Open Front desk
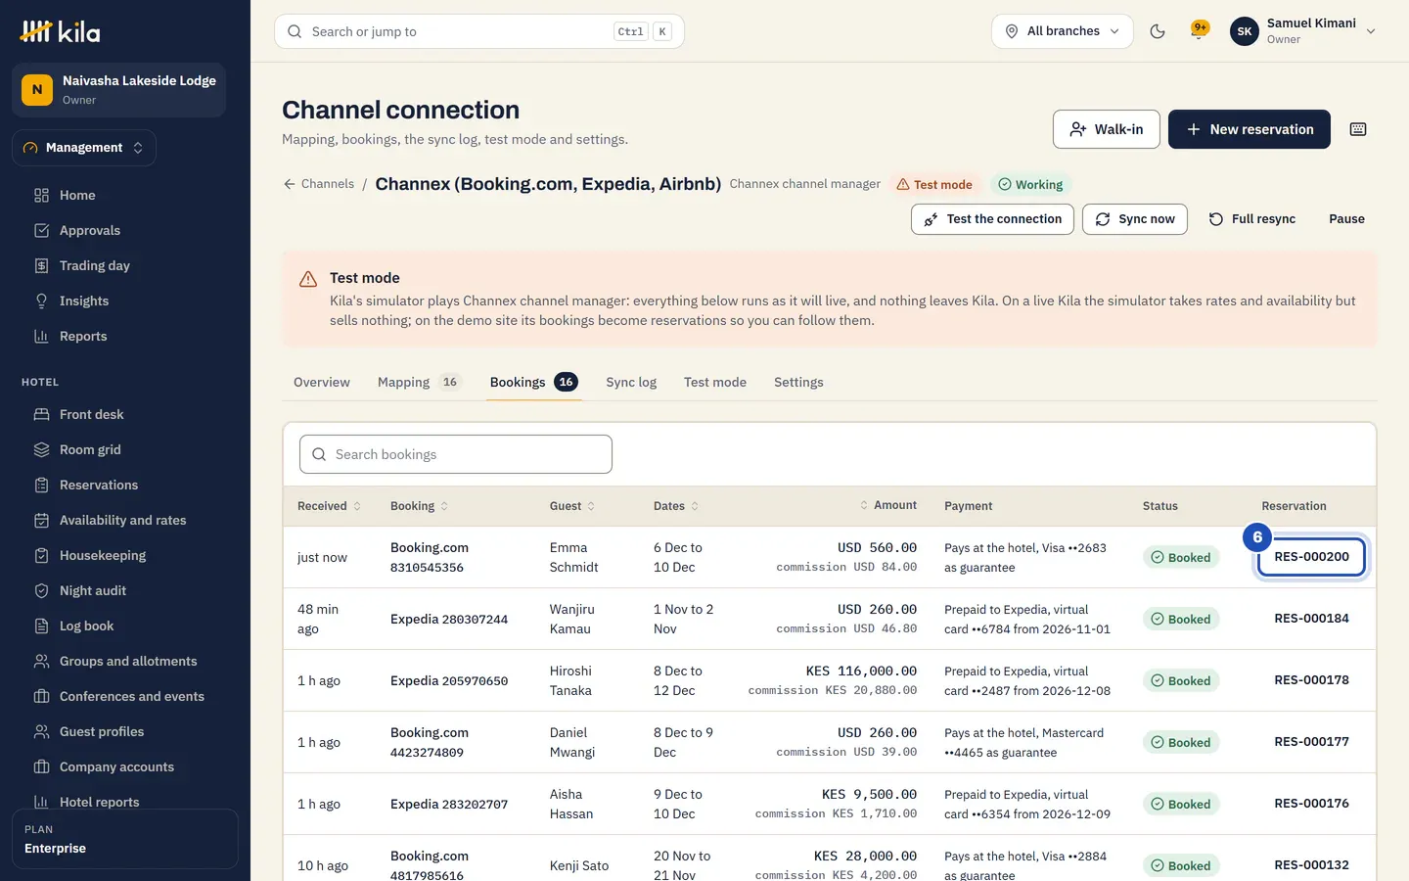The width and height of the screenshot is (1409, 881). tap(125, 414)
